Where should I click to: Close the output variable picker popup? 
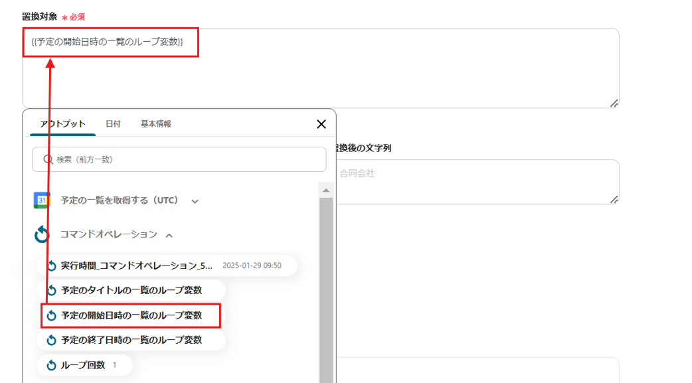point(321,123)
